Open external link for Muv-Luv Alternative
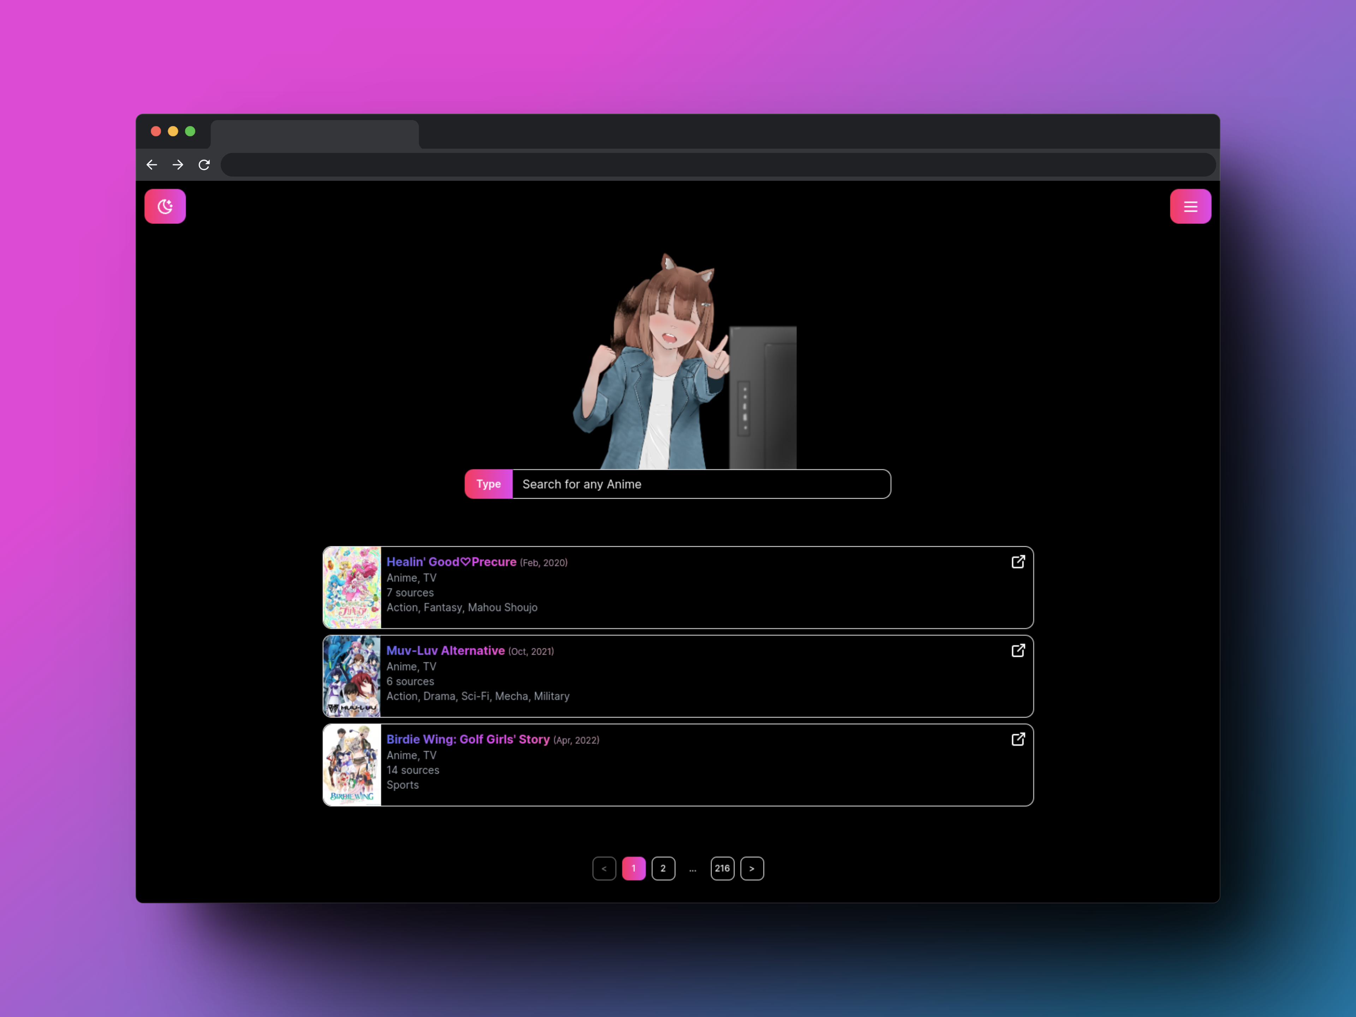1356x1017 pixels. point(1018,650)
